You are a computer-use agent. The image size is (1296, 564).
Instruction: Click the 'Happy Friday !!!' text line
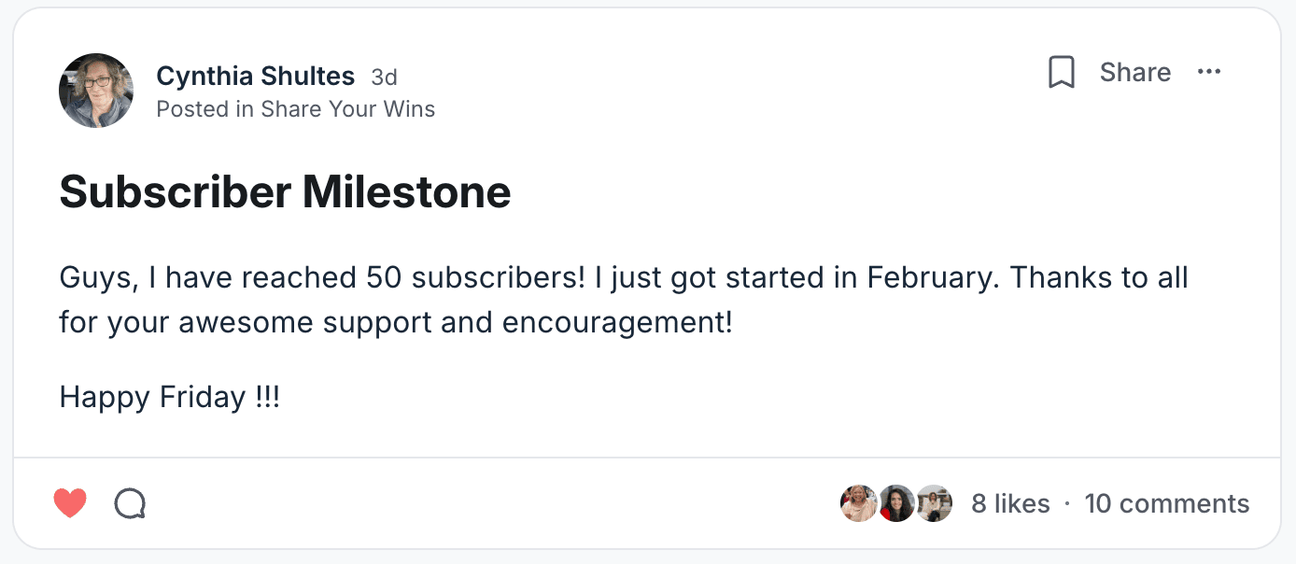pos(169,398)
